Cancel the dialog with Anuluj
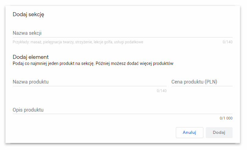 pyautogui.click(x=190, y=133)
